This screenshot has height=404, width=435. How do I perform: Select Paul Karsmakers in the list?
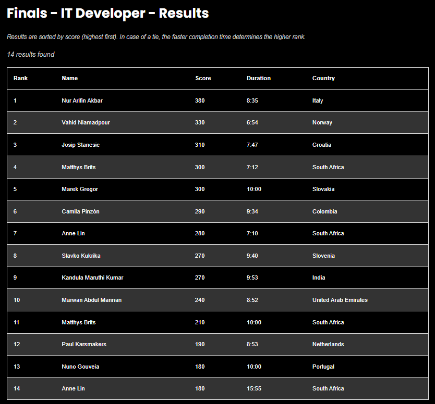point(83,344)
